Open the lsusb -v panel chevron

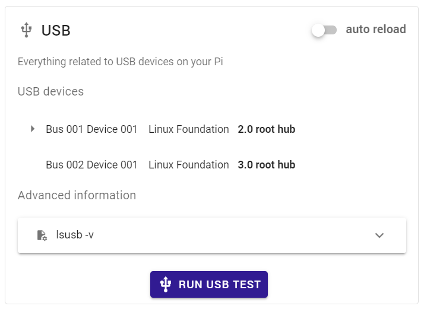click(x=379, y=235)
